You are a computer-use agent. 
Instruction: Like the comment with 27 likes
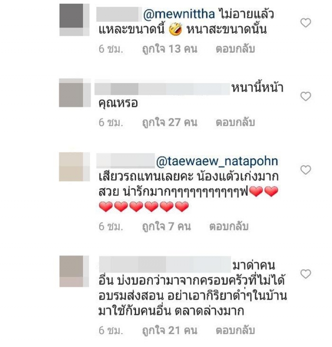[x=306, y=96]
